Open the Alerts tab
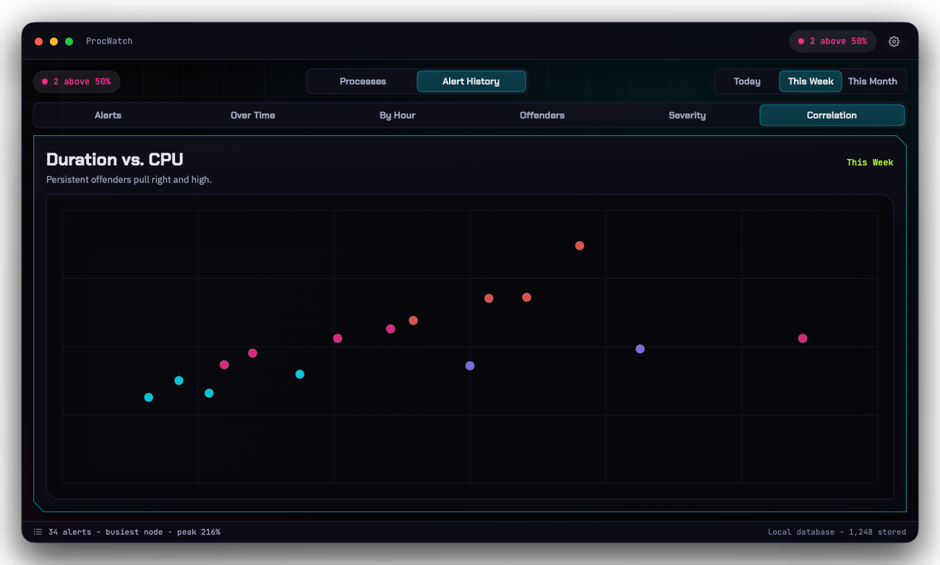The image size is (940, 565). click(x=108, y=116)
